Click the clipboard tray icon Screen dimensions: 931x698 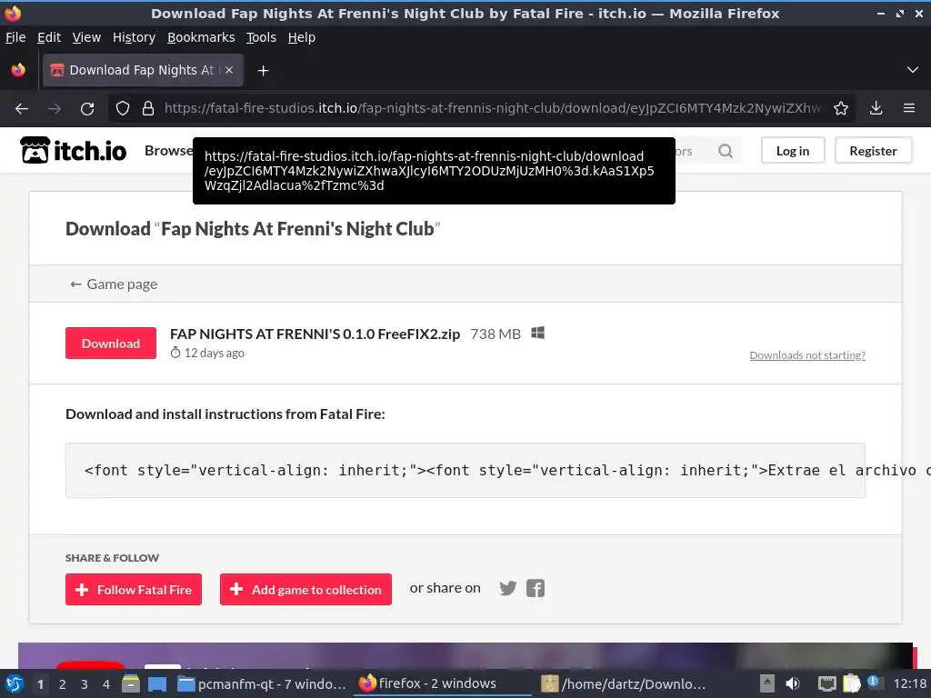(851, 683)
